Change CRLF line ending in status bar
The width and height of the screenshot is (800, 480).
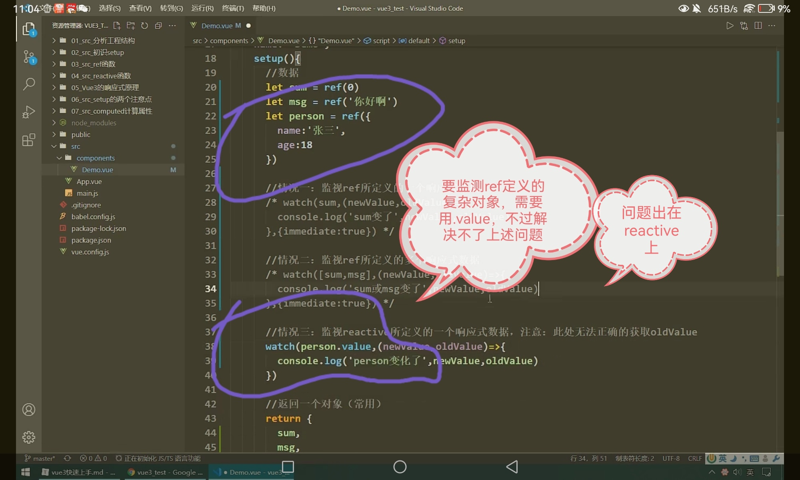pyautogui.click(x=695, y=458)
